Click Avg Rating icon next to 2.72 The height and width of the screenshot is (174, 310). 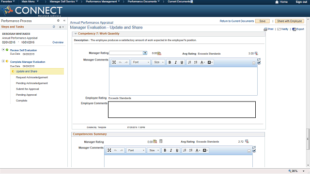[x=247, y=142]
